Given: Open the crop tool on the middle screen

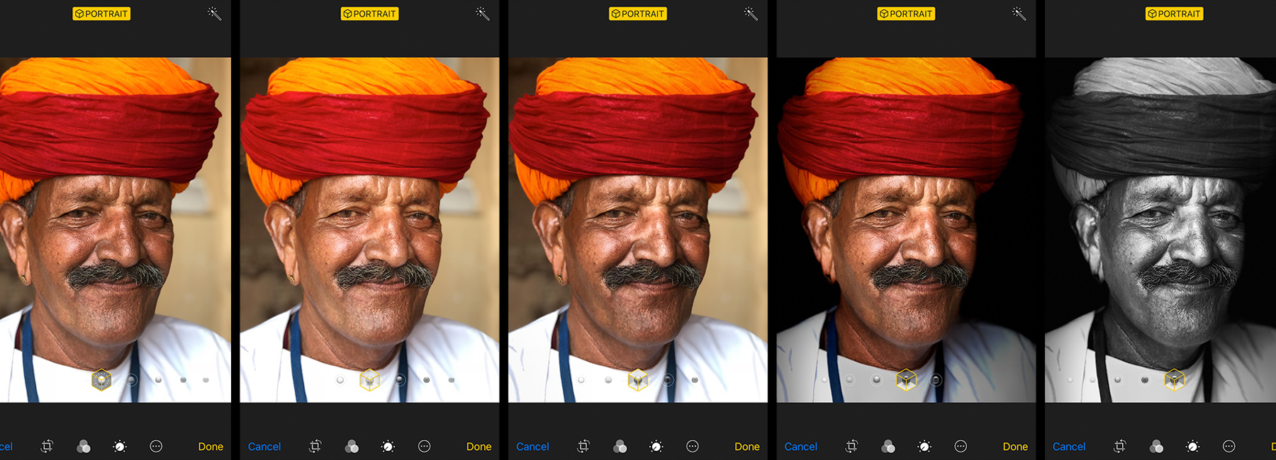Looking at the screenshot, I should [583, 447].
